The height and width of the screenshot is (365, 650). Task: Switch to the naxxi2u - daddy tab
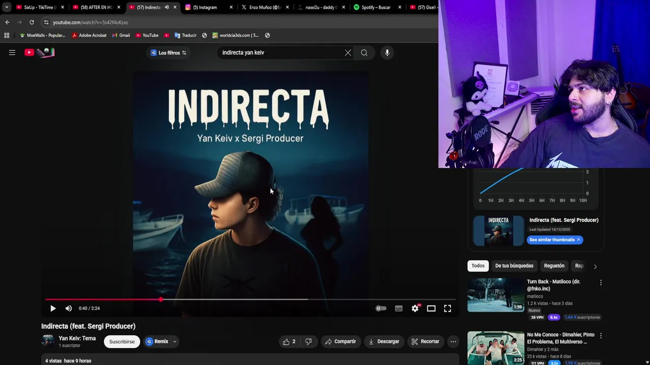tap(321, 7)
